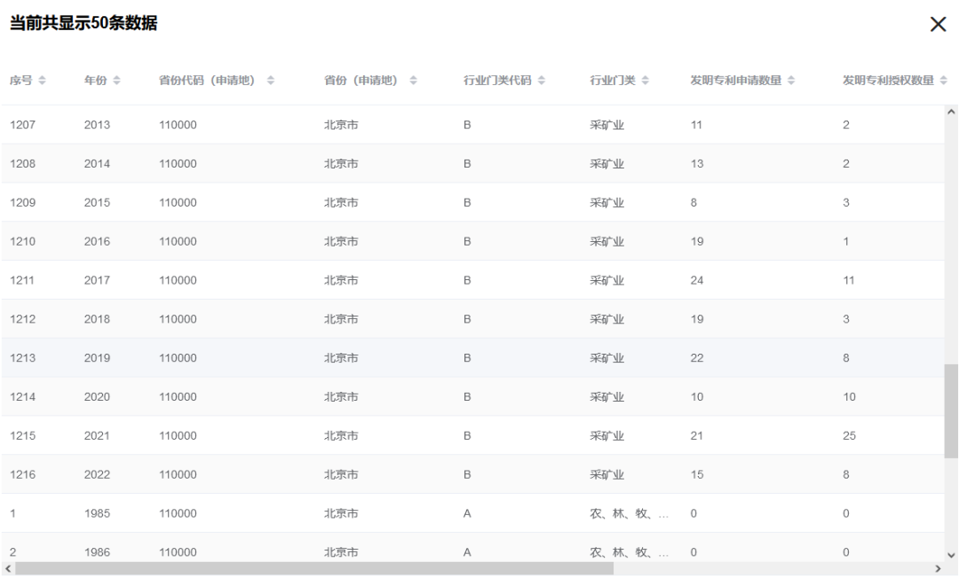Viewport: 959px width, 578px height.
Task: Click vertical scrollbar down arrow
Action: (951, 555)
